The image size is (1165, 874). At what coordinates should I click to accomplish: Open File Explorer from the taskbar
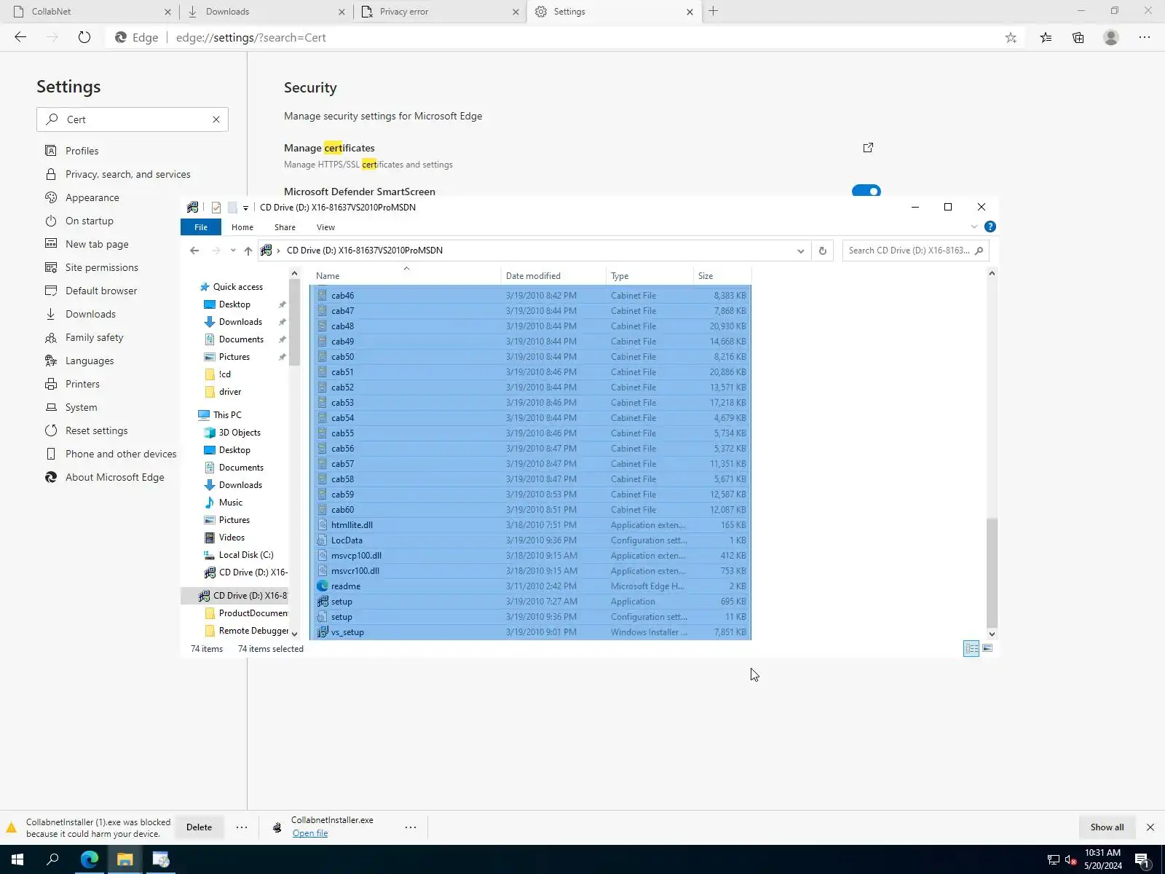[x=125, y=859]
